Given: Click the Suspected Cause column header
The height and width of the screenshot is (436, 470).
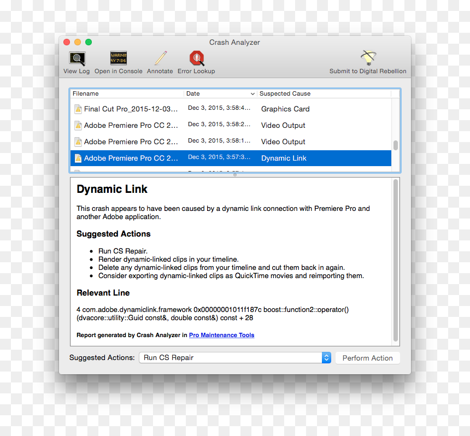Looking at the screenshot, I should (x=324, y=93).
